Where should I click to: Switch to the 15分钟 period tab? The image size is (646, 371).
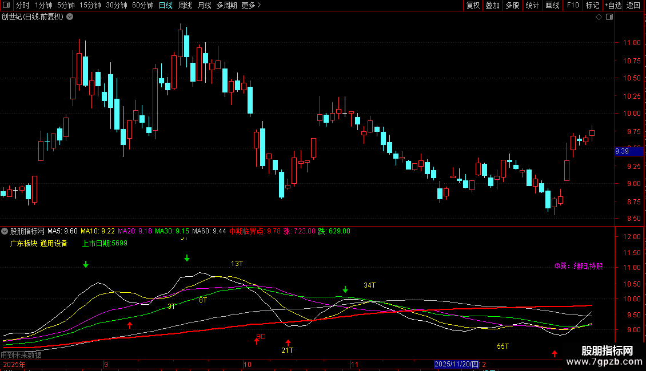90,5
